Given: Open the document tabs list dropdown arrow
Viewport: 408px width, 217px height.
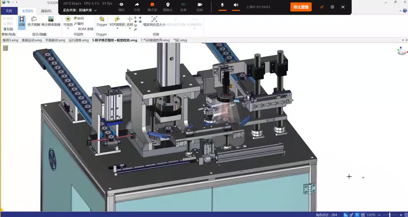Looking at the screenshot, I should click(x=402, y=40).
